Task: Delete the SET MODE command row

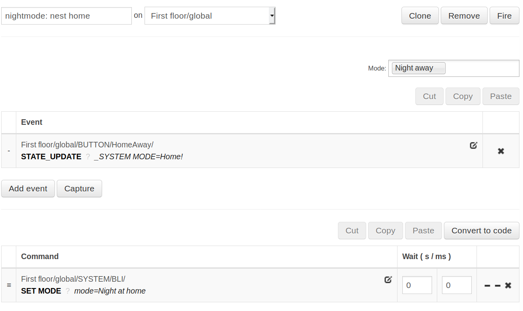Action: point(508,285)
